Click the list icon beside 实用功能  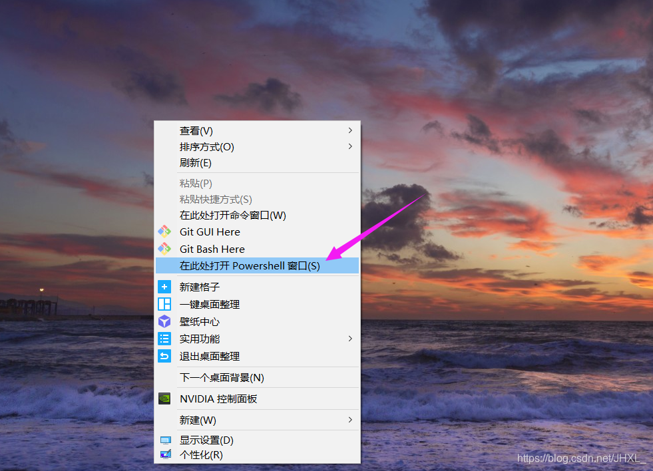coord(164,339)
